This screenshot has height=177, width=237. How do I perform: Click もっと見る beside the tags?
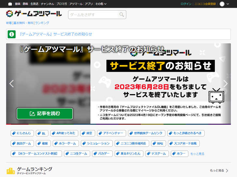[197, 154]
